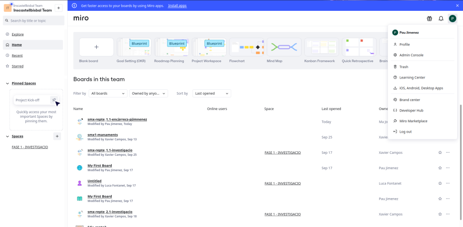Click the plus icon next to Spaces
The image size is (463, 227).
57,136
